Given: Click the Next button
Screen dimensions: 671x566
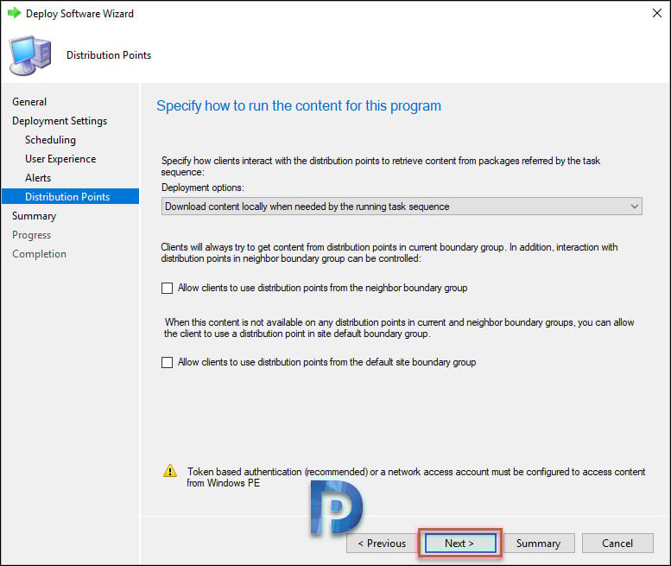Looking at the screenshot, I should point(460,544).
